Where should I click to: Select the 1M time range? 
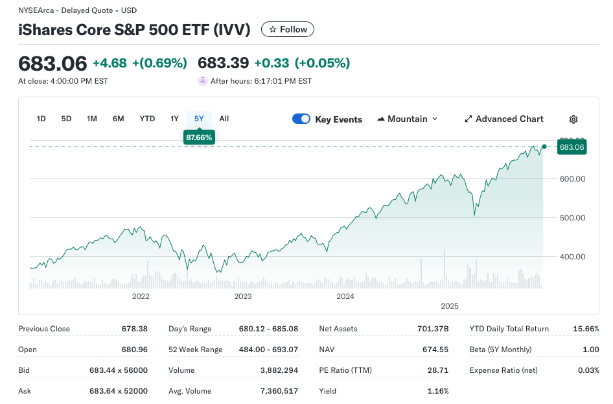point(92,119)
